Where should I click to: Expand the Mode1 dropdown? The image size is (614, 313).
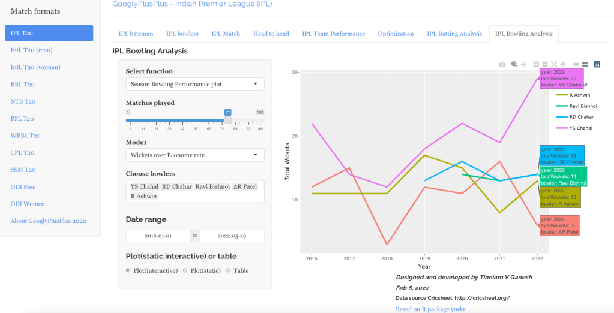pos(194,155)
